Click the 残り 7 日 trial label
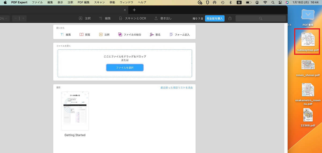 [x=198, y=19]
